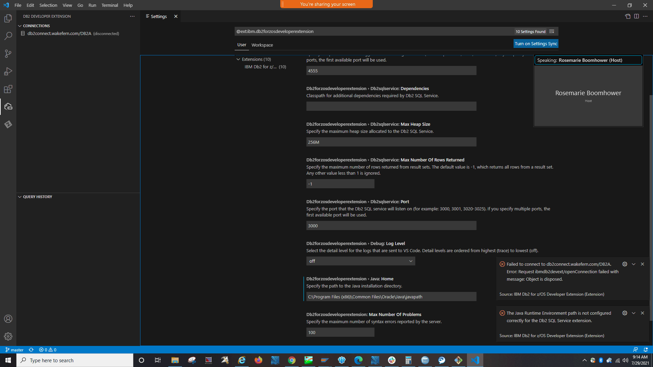Switch to the Workspace settings tab
653x367 pixels.
262,45
